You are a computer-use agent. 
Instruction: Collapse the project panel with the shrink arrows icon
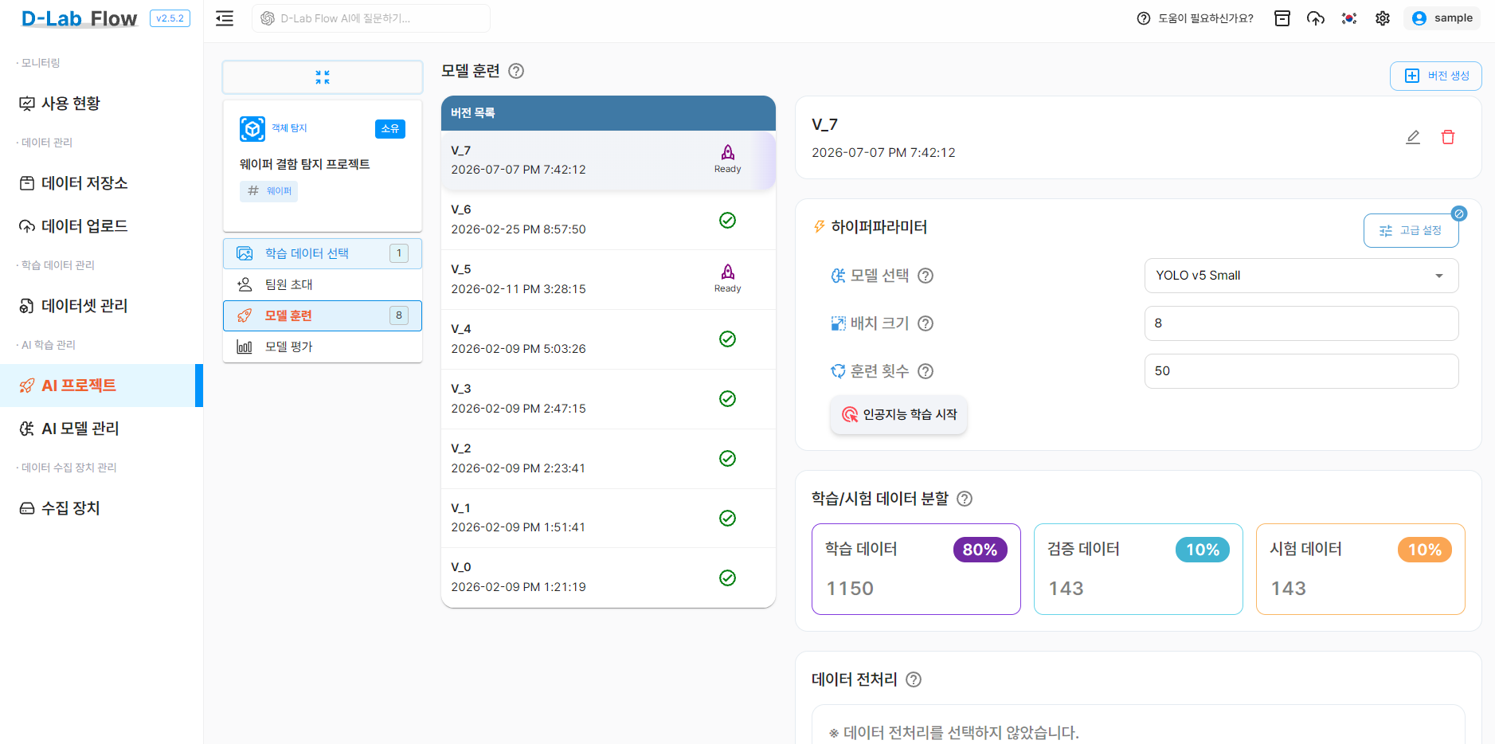coord(323,77)
